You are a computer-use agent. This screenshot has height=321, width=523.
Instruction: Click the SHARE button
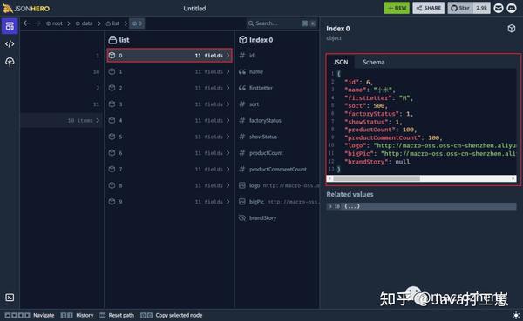tap(428, 8)
